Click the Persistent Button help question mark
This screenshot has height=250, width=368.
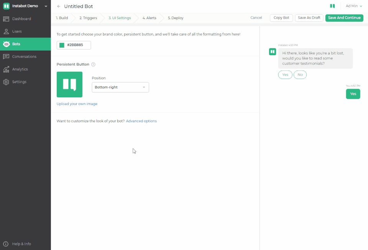click(x=93, y=64)
